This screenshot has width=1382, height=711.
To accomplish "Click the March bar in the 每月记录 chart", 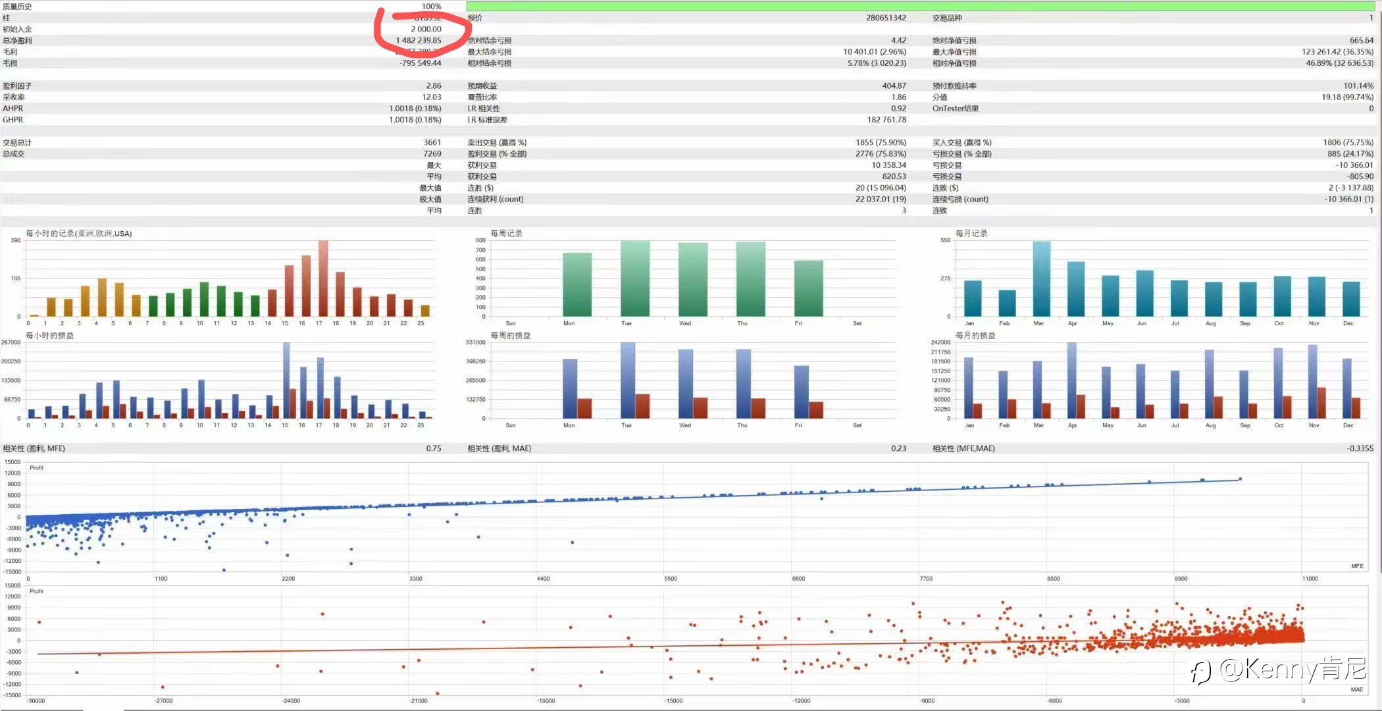I will coord(1042,278).
